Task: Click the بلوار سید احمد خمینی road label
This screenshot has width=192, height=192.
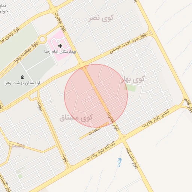Action: [x=128, y=43]
